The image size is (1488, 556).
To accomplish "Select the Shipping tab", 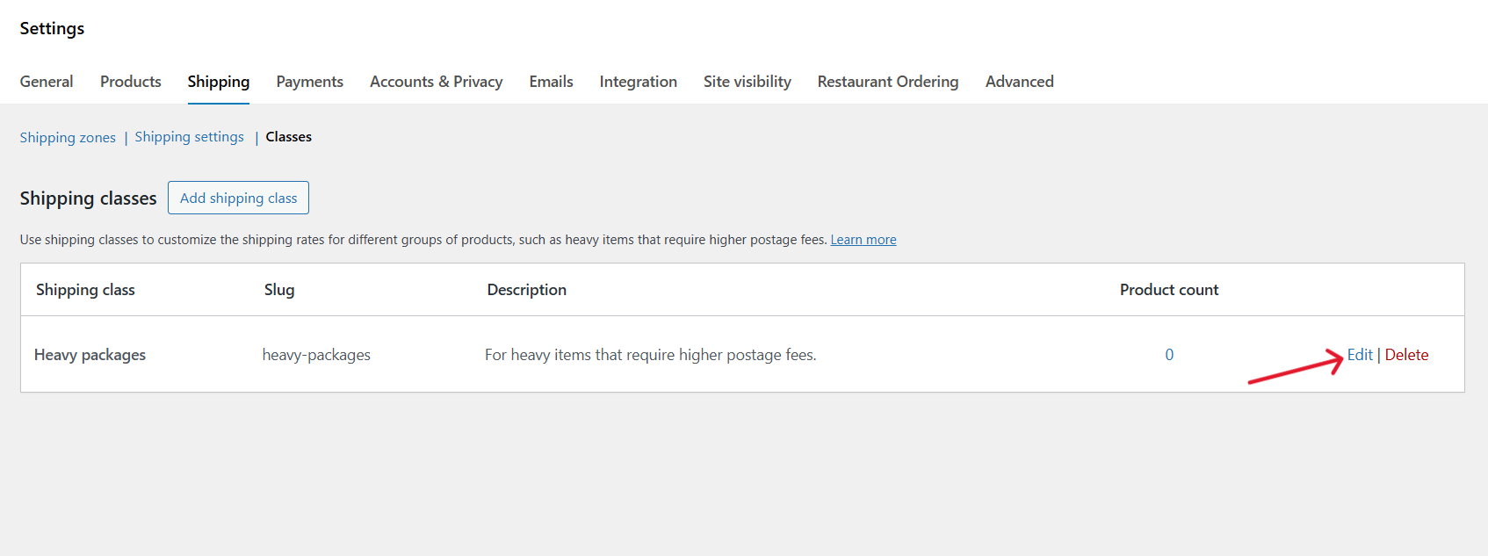I will pos(219,82).
